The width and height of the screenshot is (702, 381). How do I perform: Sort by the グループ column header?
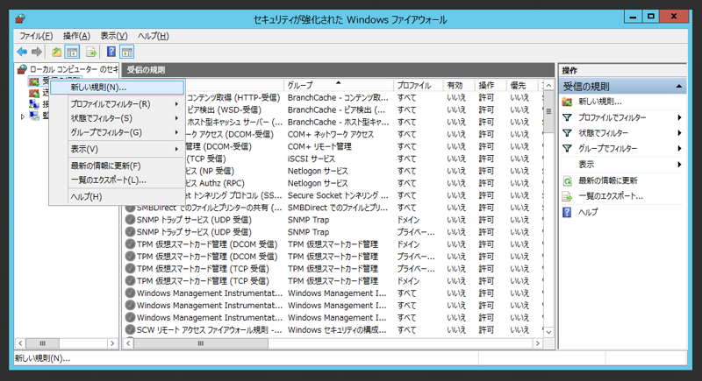339,85
